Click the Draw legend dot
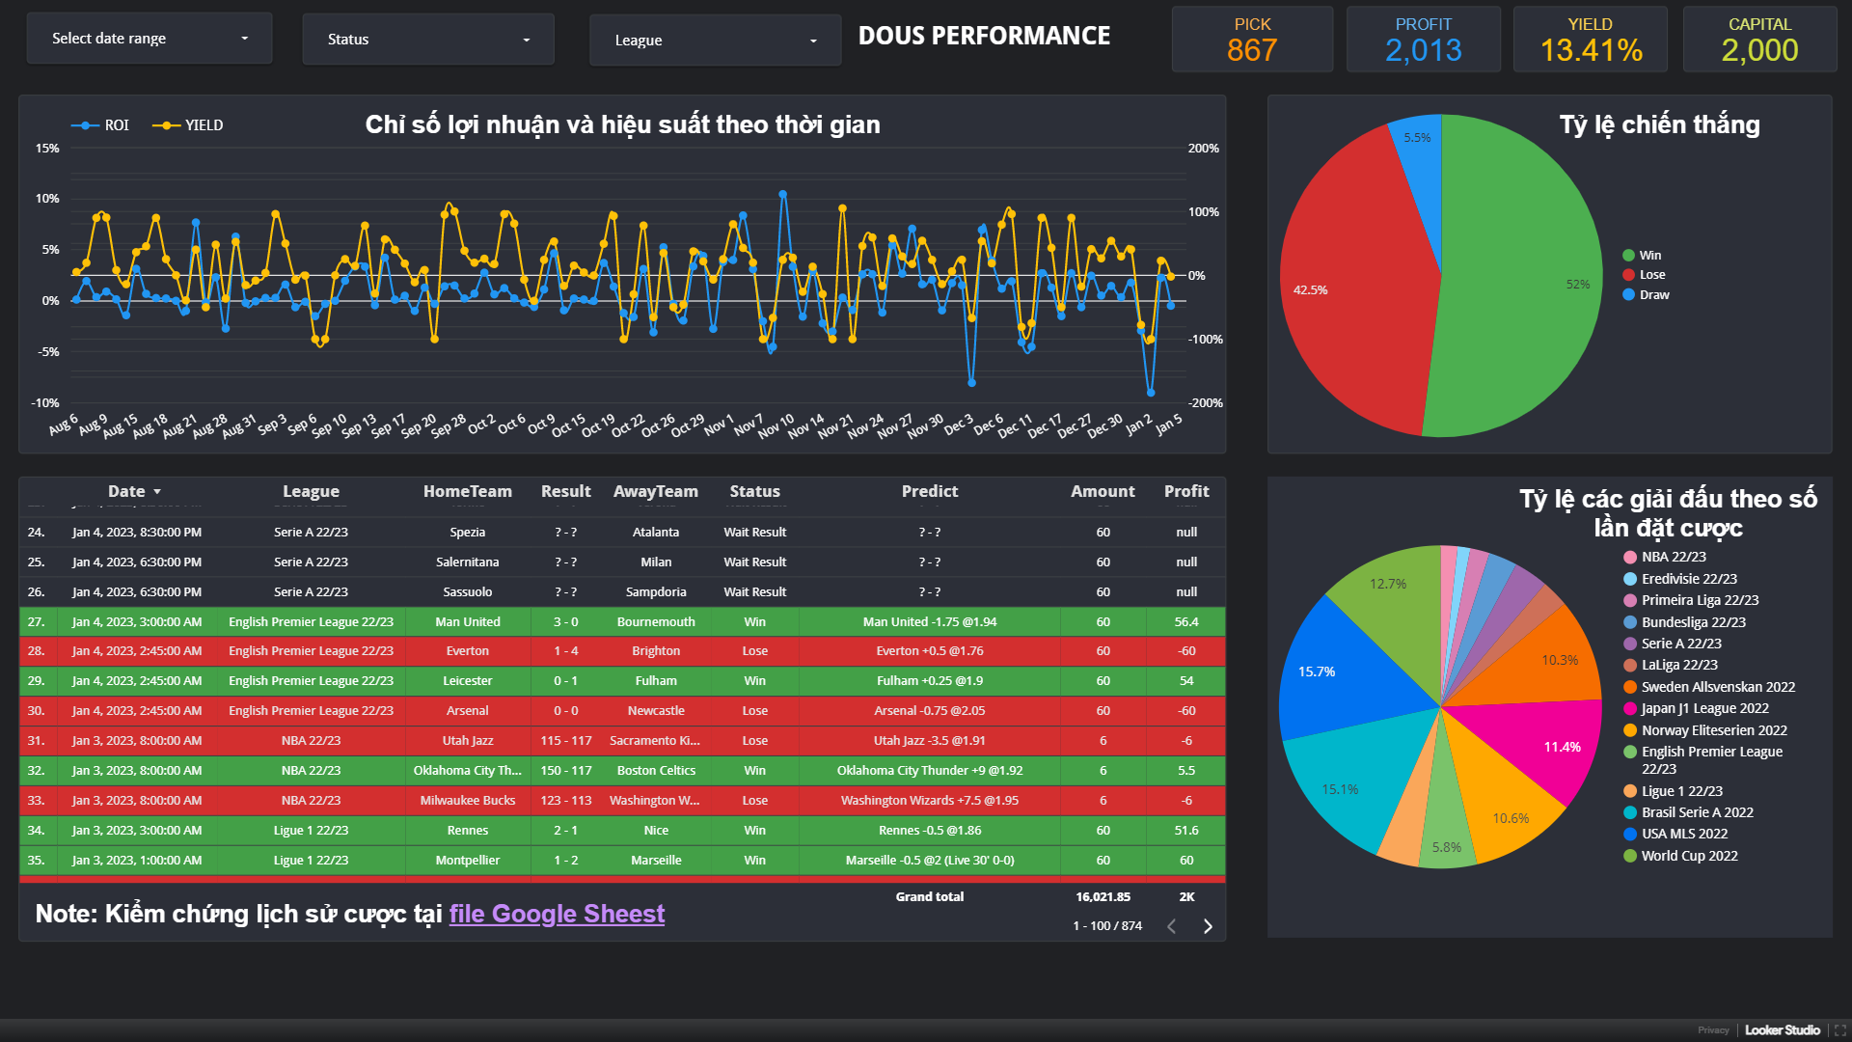This screenshot has height=1042, width=1852. pos(1628,295)
